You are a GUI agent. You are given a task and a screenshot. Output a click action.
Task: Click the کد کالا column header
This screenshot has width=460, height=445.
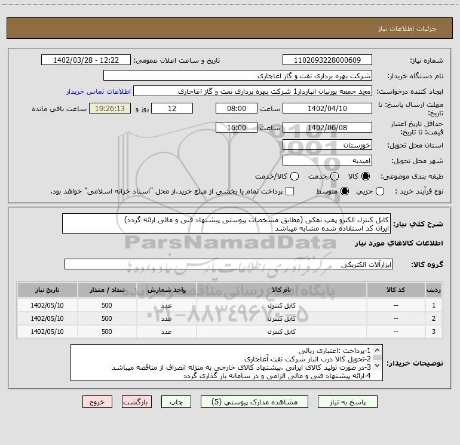[x=395, y=290]
